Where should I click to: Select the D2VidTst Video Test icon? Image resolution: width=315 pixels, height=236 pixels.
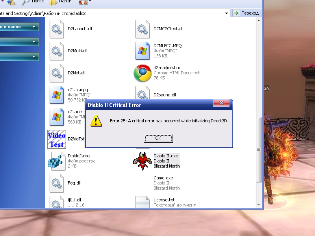(57, 139)
